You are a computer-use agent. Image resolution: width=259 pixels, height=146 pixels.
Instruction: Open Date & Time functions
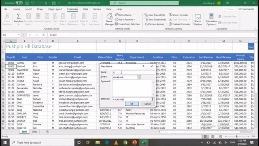pyautogui.click(x=63, y=19)
